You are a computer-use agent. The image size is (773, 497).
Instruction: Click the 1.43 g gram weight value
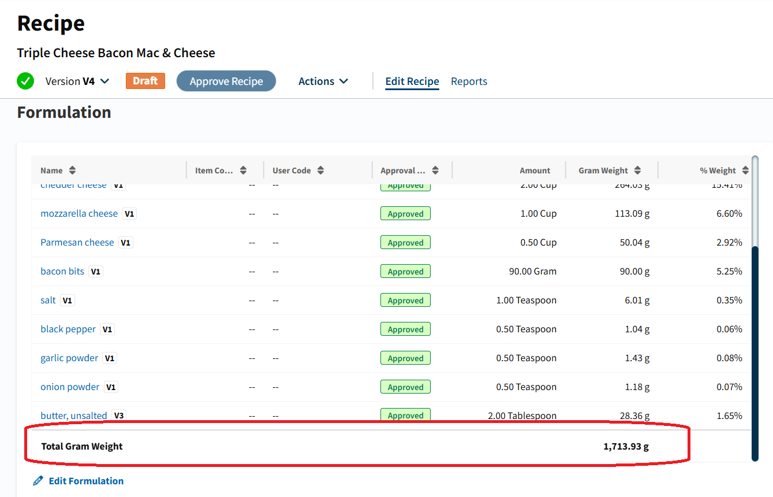tap(637, 358)
